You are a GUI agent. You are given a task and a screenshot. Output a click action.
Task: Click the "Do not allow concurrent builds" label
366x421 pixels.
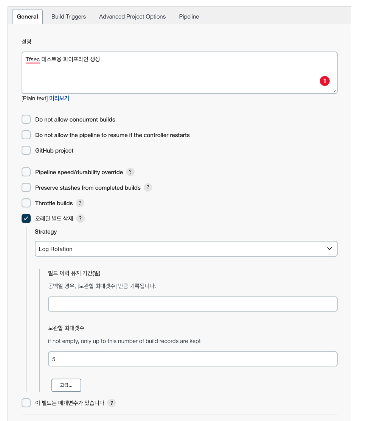(x=75, y=120)
